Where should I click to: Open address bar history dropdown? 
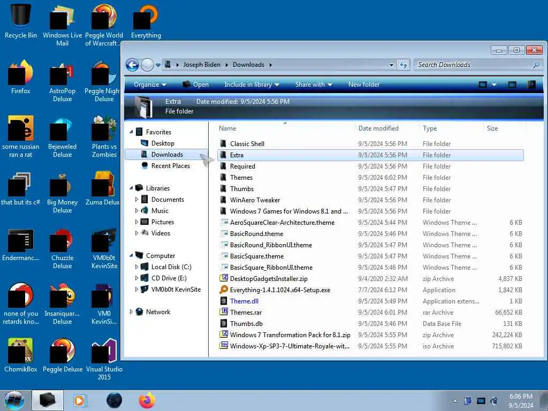click(x=391, y=65)
